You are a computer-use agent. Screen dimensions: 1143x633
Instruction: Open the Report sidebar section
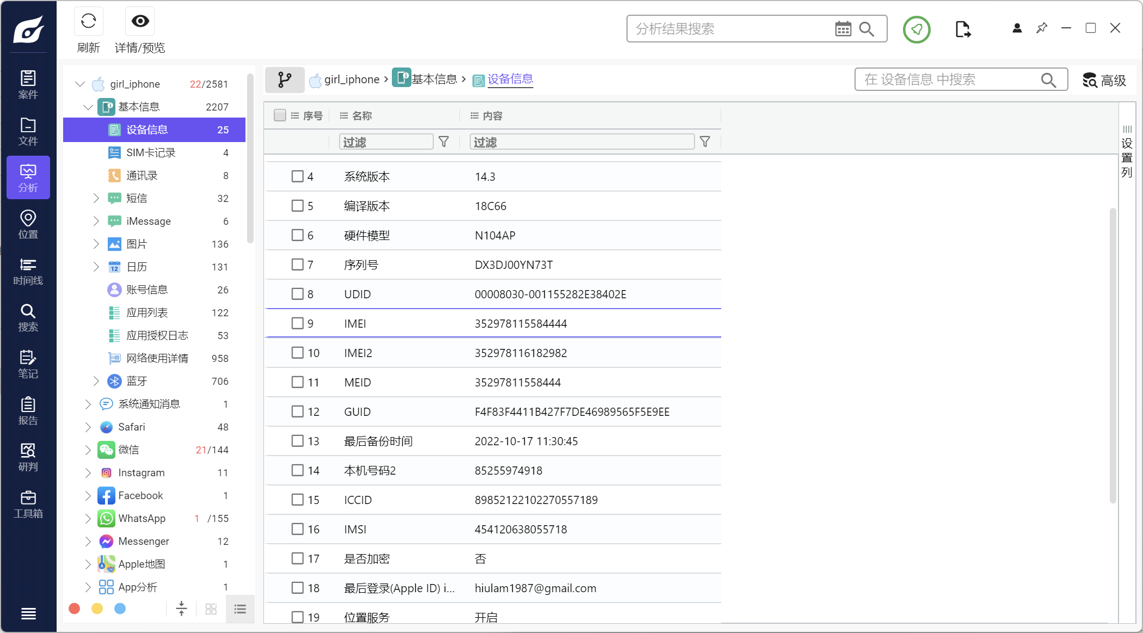coord(28,411)
